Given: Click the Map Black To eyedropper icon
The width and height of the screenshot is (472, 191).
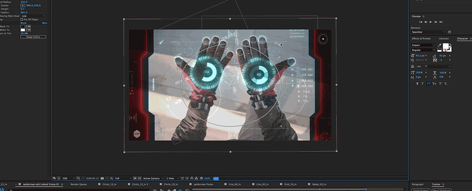Looking at the screenshot, I should click(x=28, y=26).
